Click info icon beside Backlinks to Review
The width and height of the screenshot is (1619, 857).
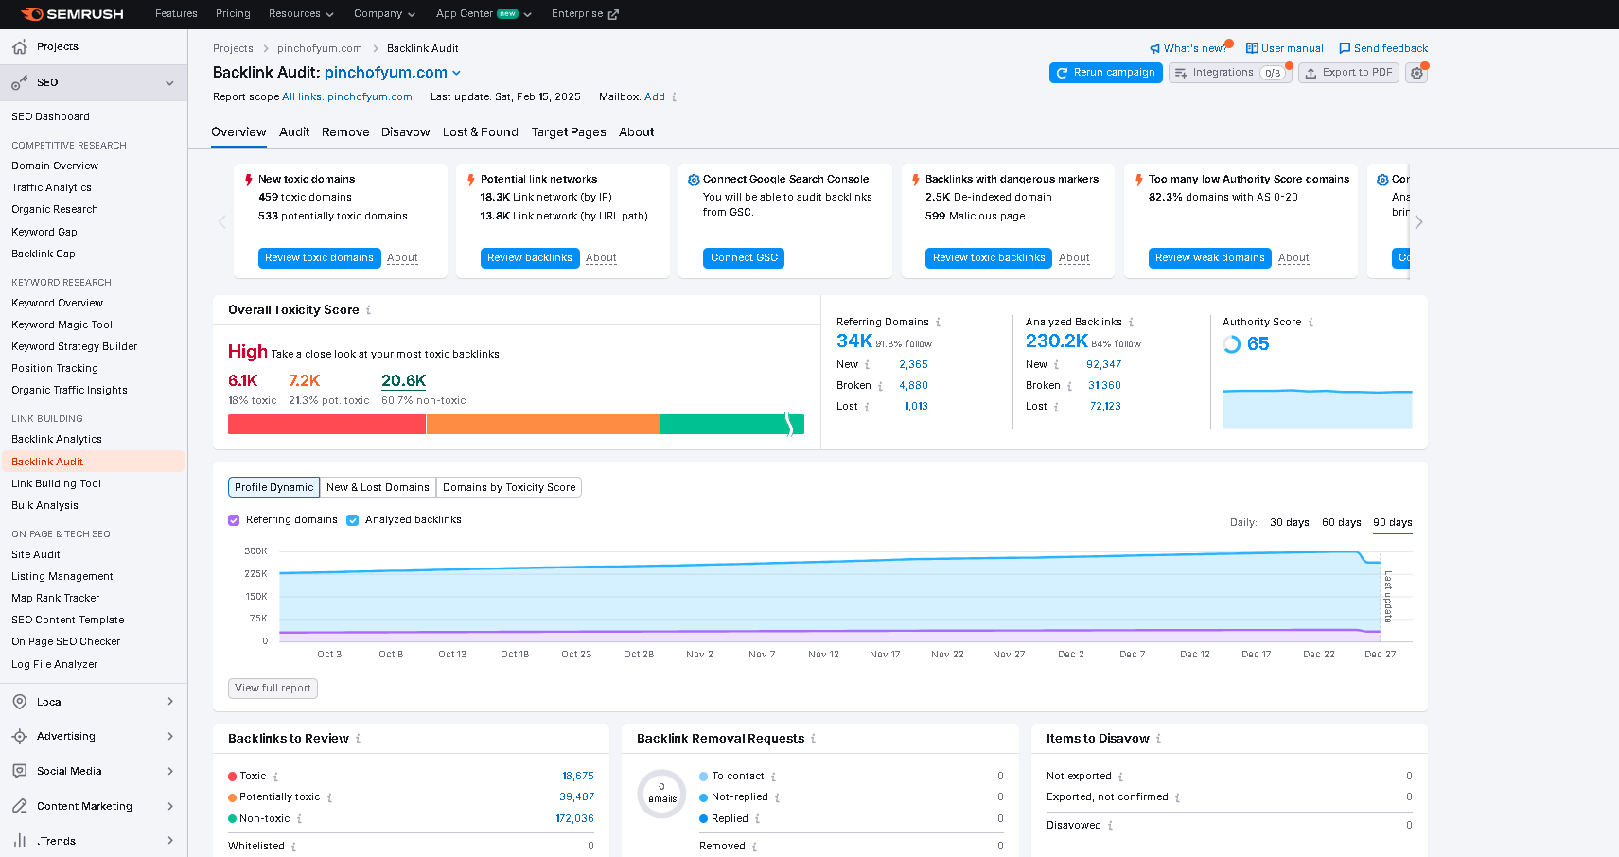click(x=358, y=739)
